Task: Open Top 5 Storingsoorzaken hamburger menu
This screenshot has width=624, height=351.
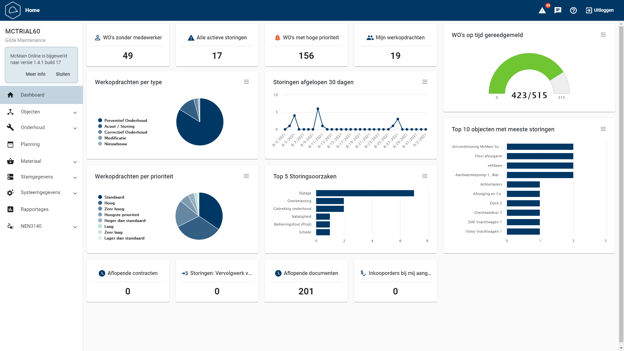Action: click(x=424, y=176)
